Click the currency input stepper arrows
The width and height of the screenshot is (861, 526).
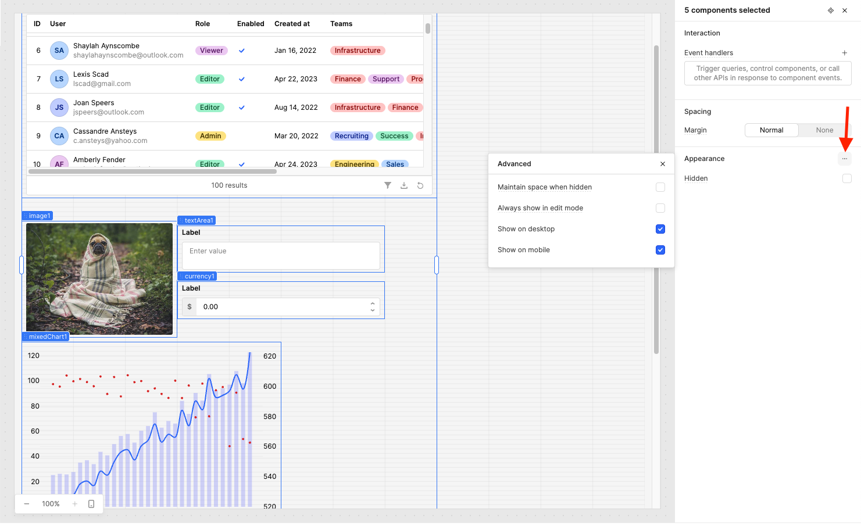click(x=373, y=307)
